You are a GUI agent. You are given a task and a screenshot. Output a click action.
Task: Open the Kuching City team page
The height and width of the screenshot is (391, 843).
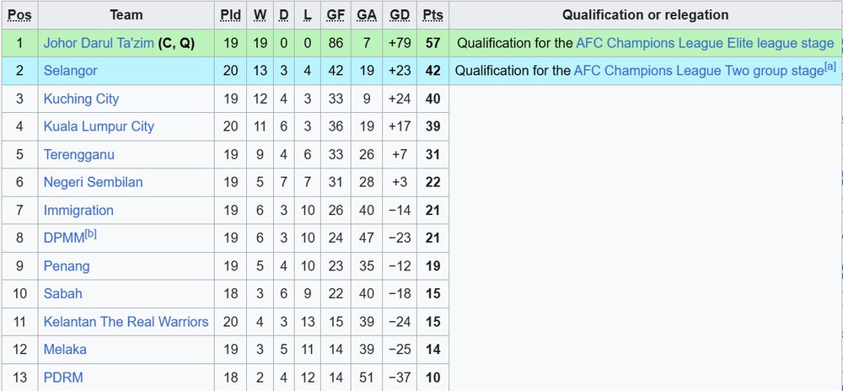[x=81, y=99]
